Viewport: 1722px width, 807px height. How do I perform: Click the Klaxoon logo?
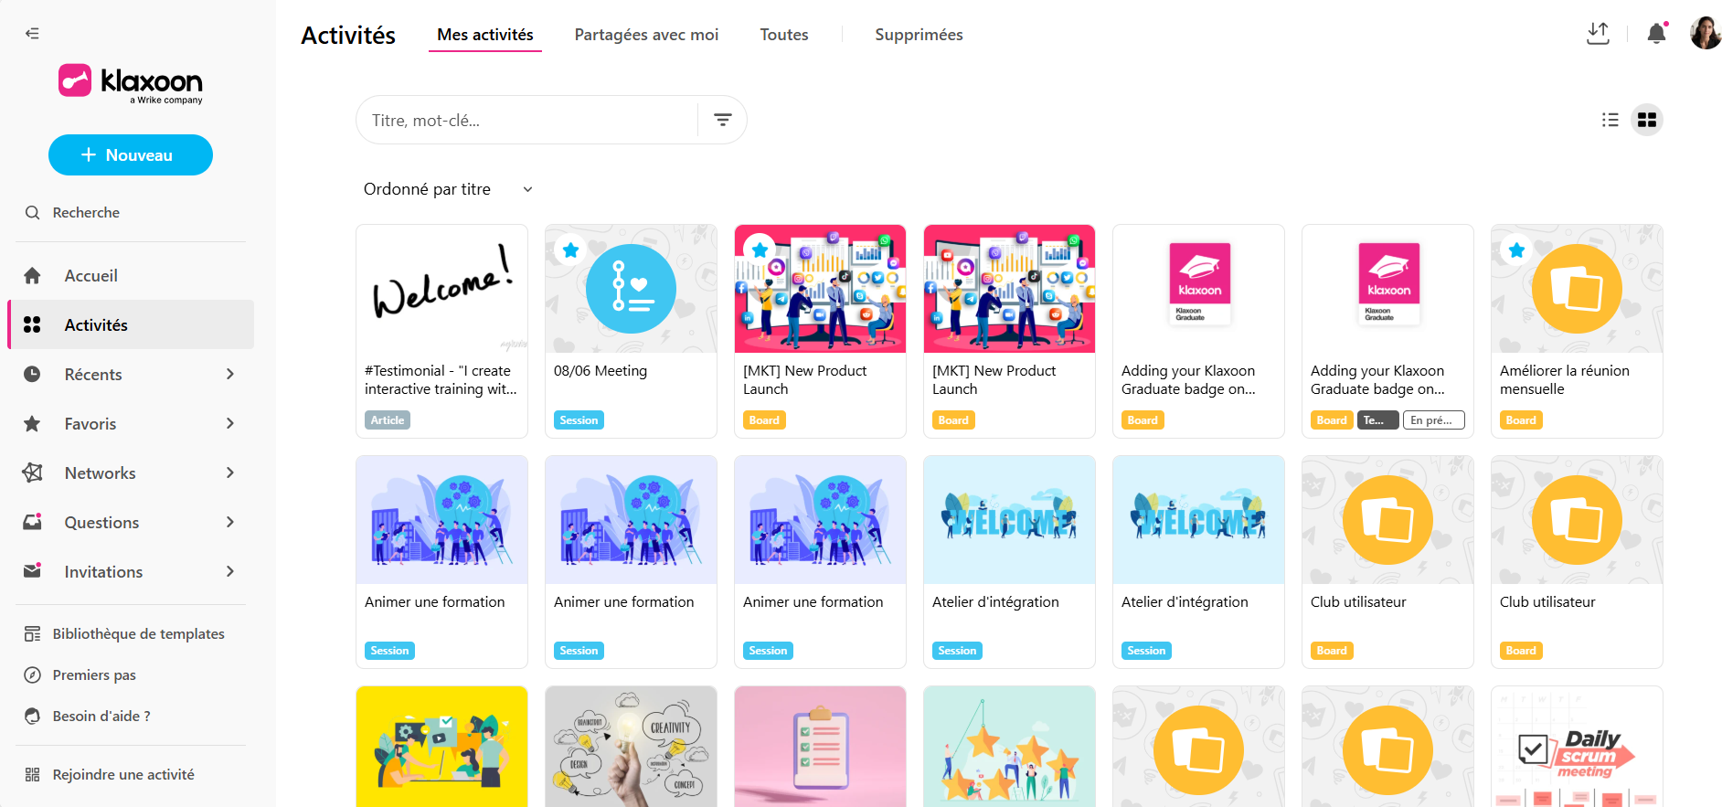(131, 84)
